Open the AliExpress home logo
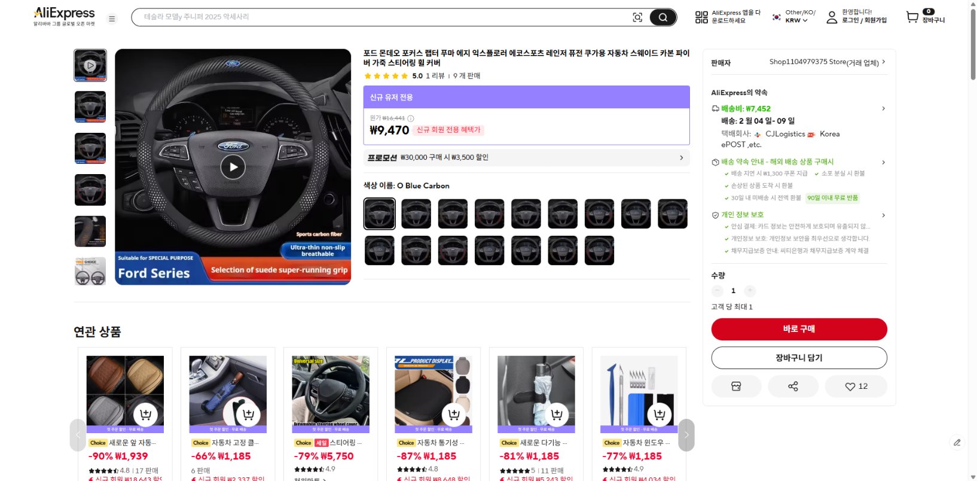Screen dimensions: 977x481 (64, 16)
